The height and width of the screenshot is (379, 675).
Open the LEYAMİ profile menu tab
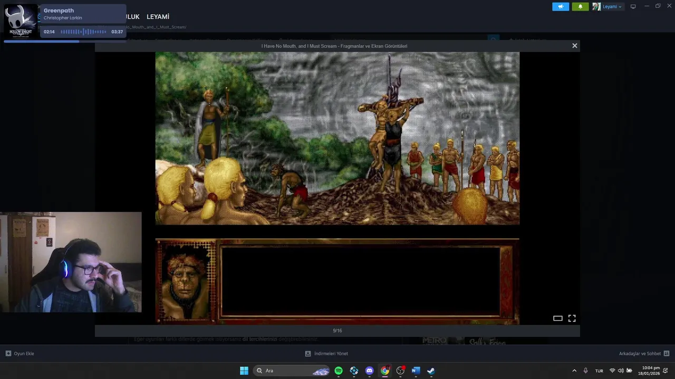[158, 17]
